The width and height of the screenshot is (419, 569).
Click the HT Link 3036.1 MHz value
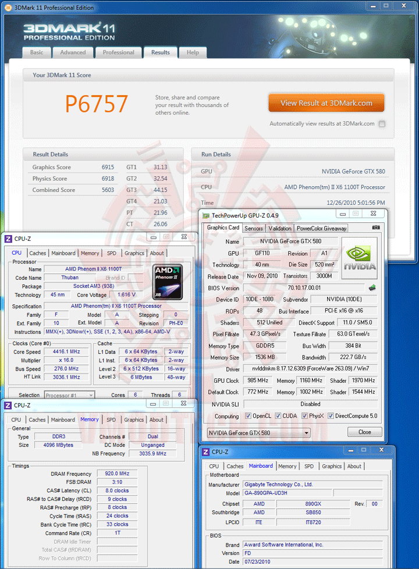coord(66,377)
